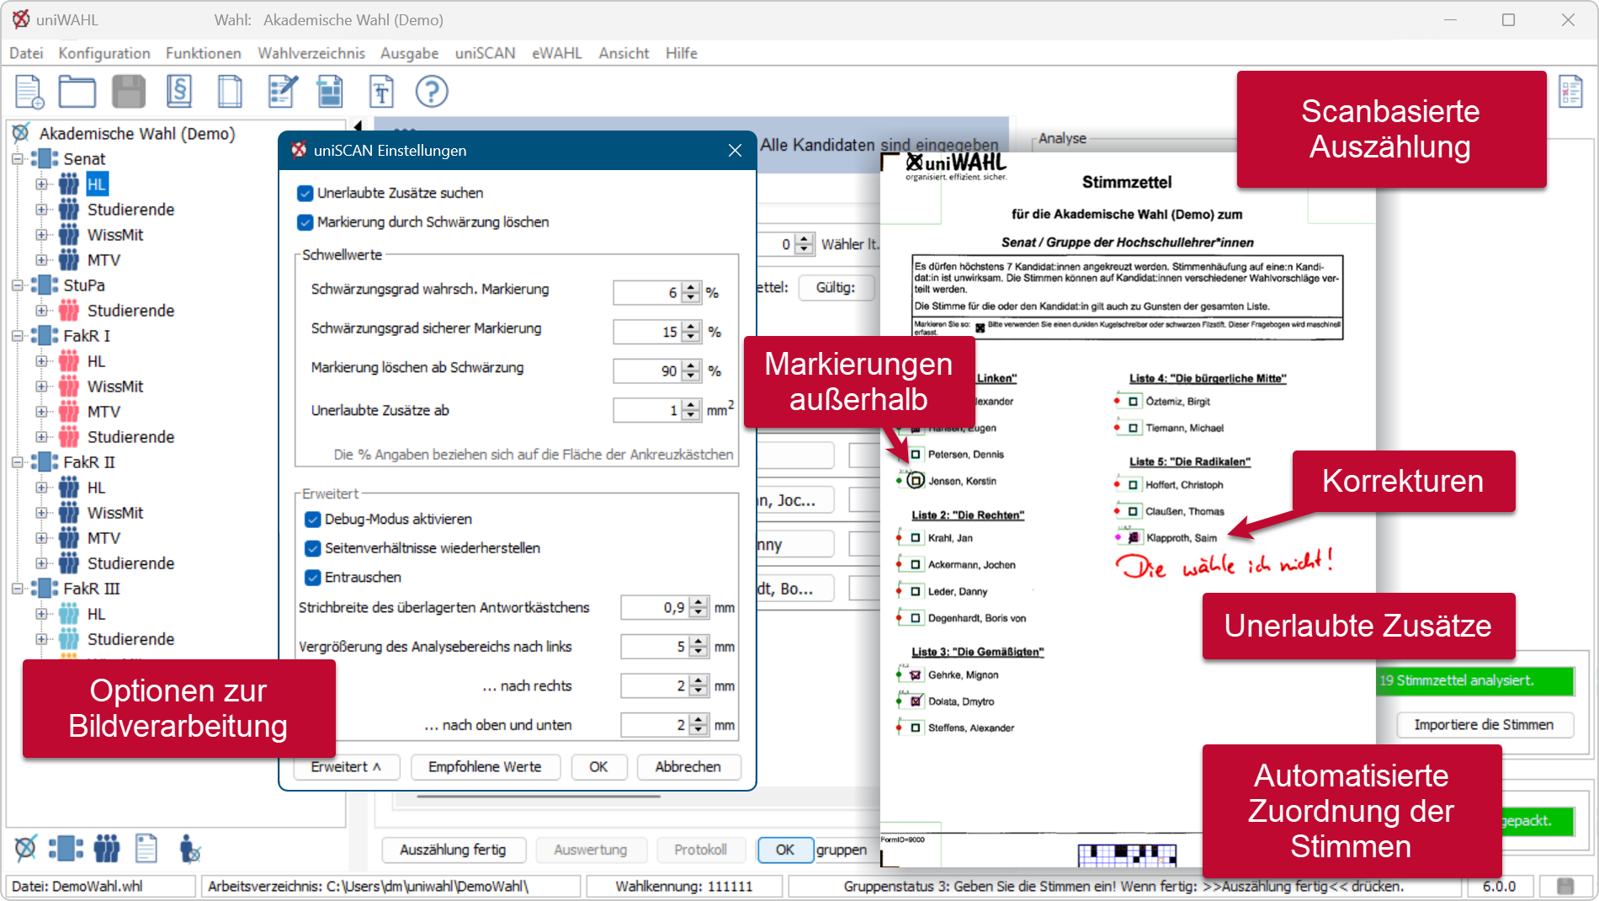Disable Debug-Modus aktivieren checkbox

(313, 519)
